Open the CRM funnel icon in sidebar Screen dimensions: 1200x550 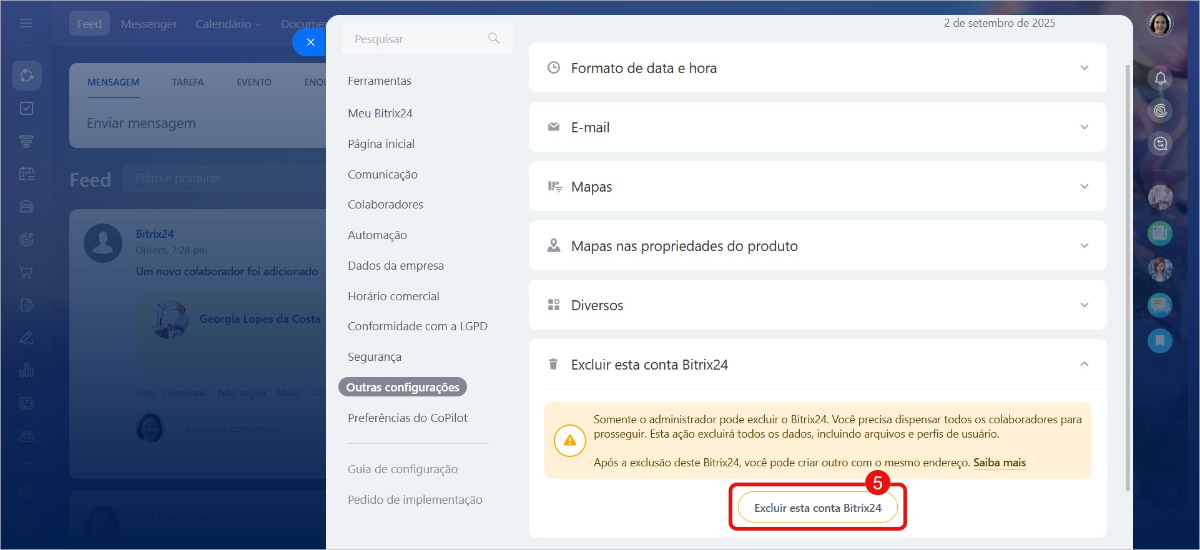pos(26,141)
